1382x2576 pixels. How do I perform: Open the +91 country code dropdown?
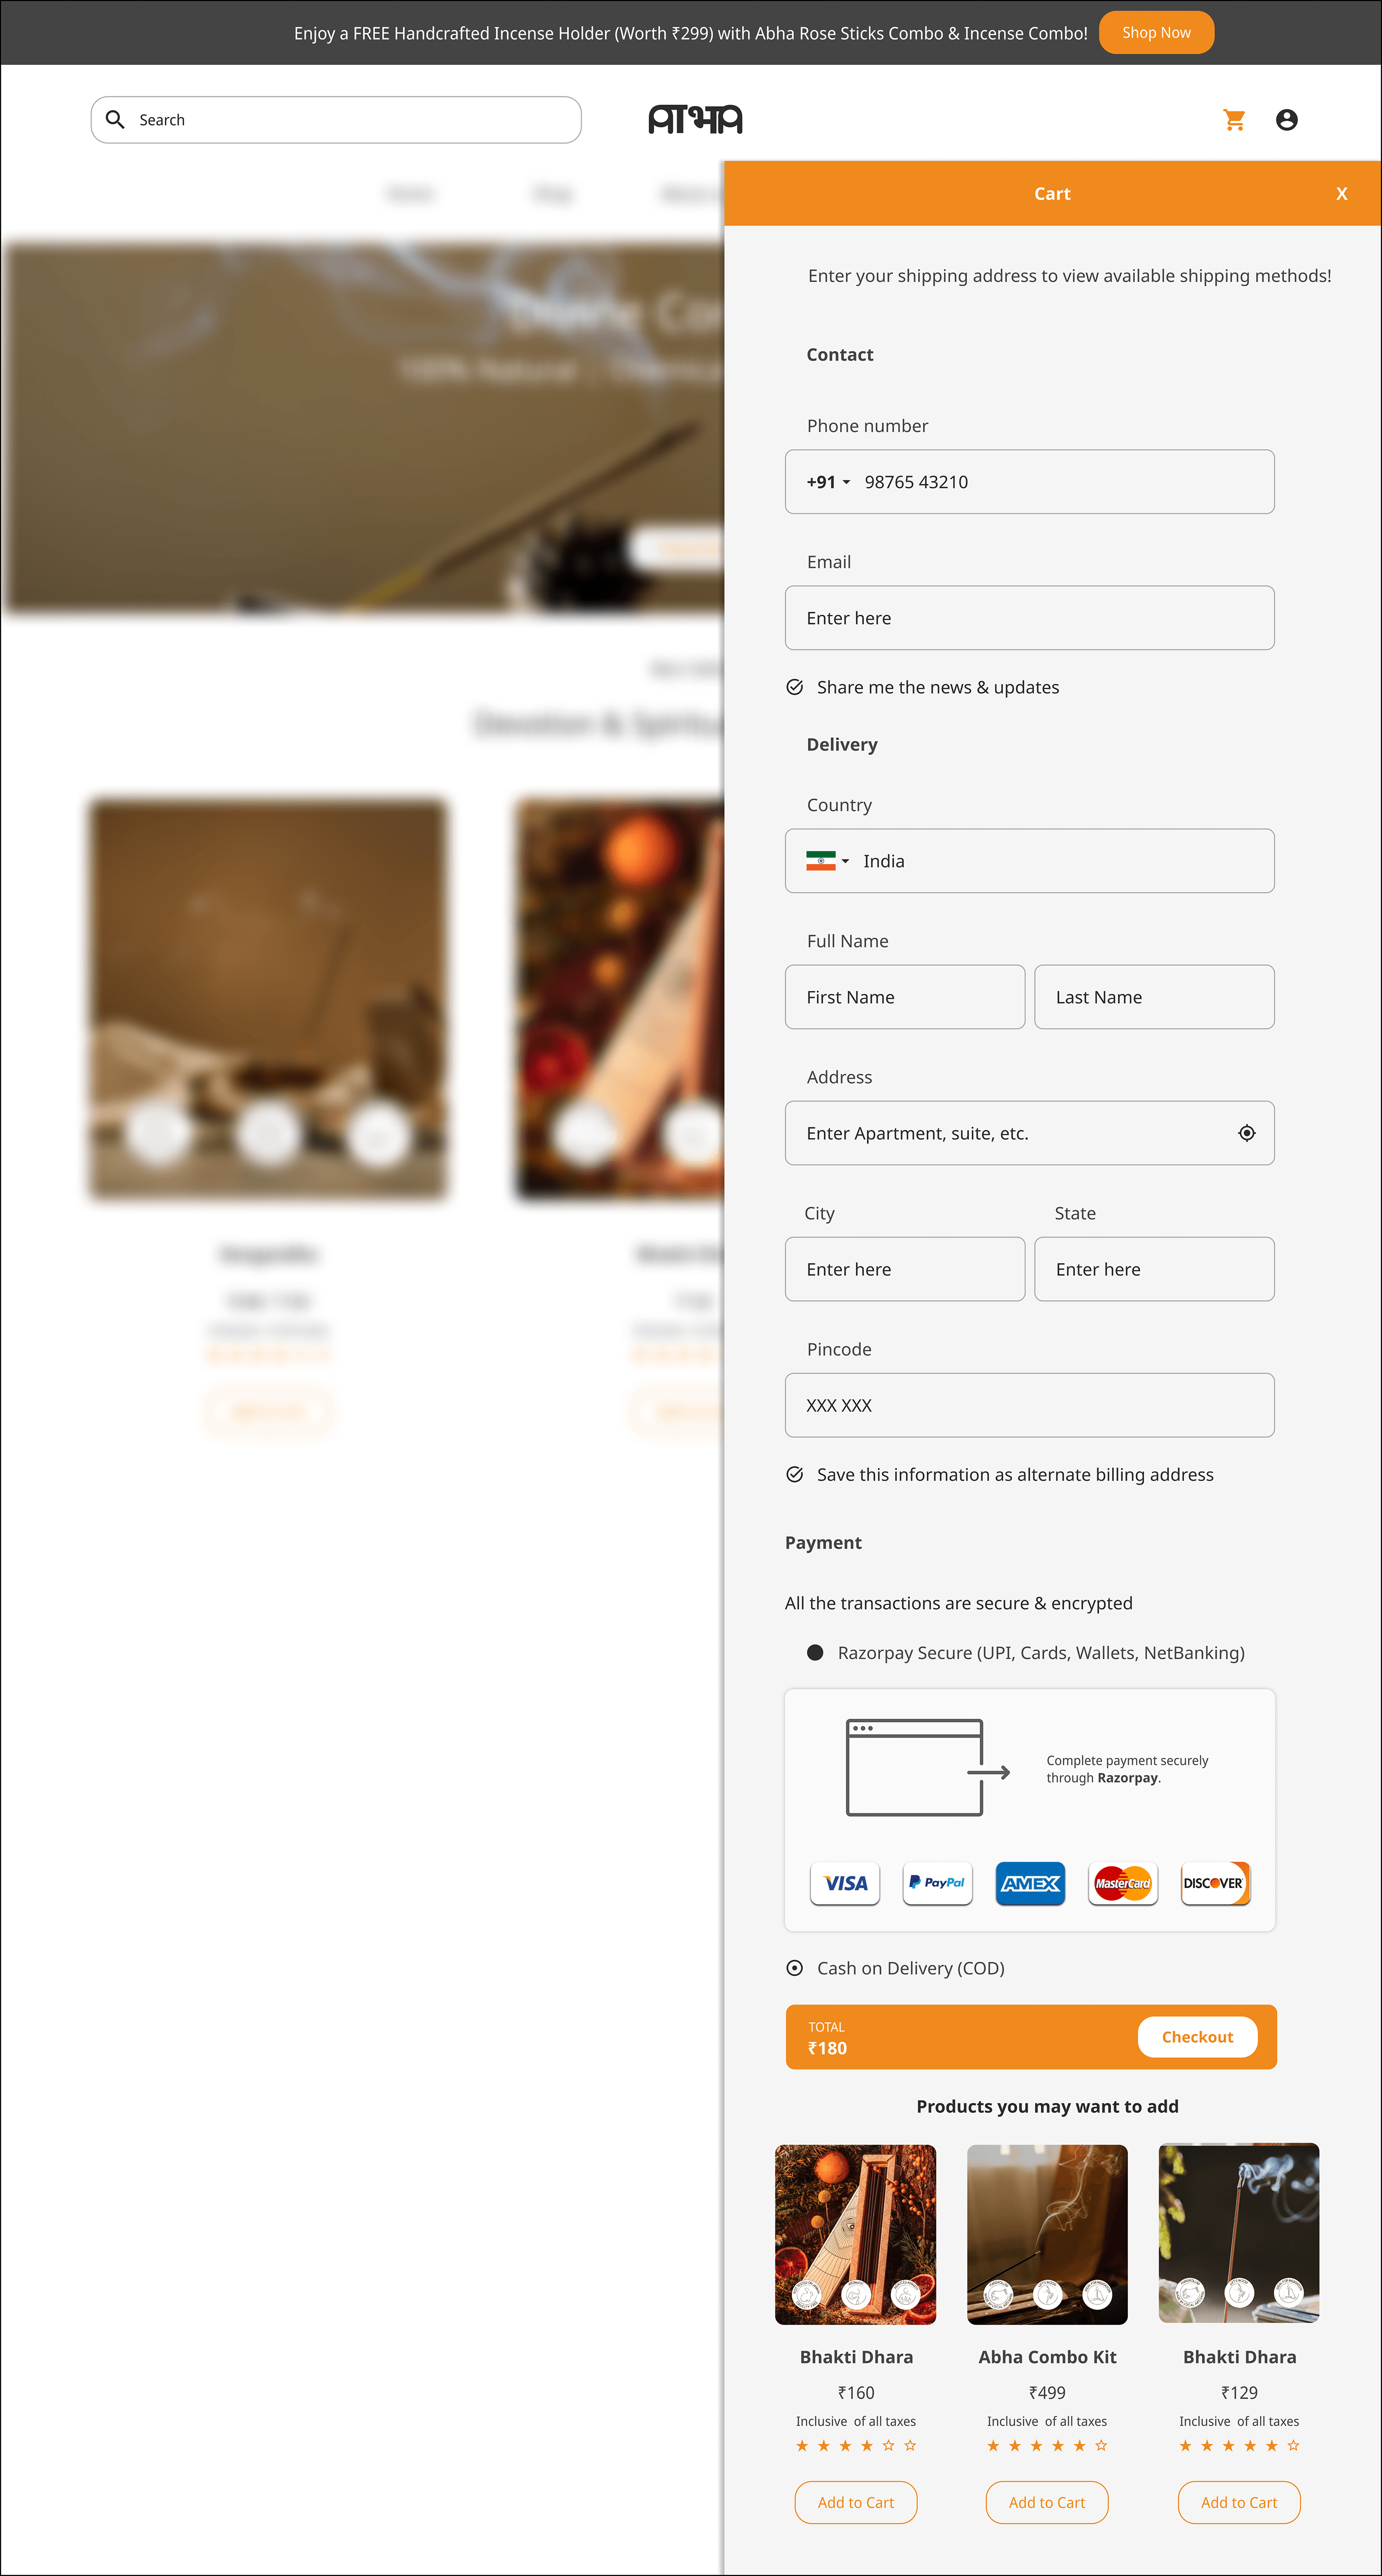tap(828, 482)
